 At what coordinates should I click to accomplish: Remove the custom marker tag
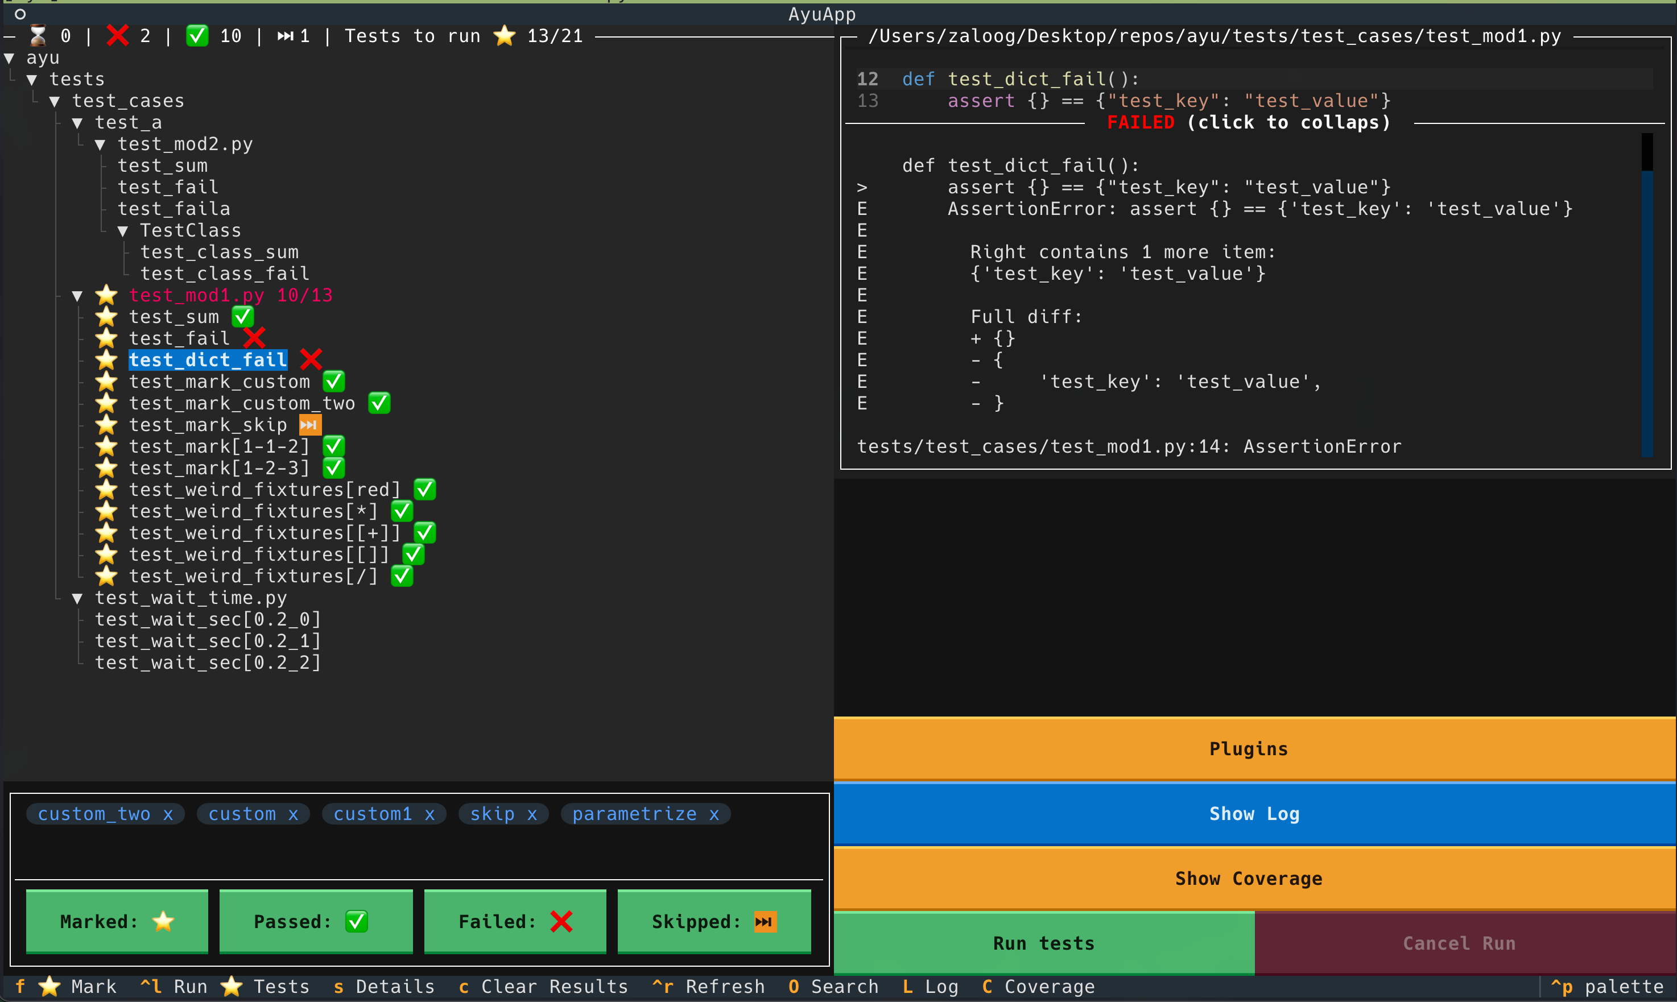coord(293,814)
